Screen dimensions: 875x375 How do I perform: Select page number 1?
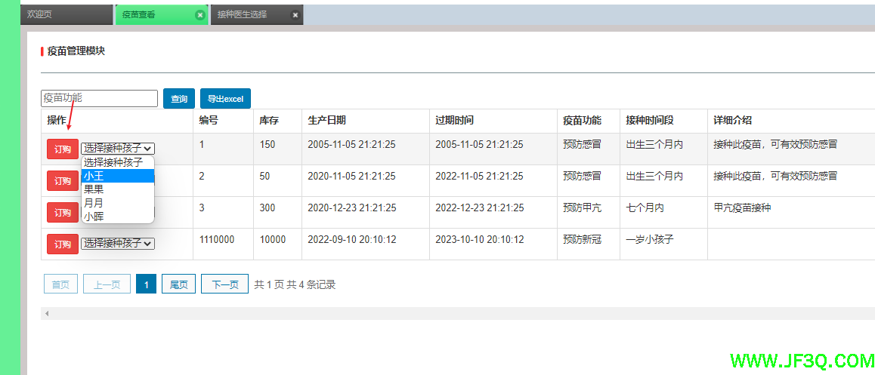click(x=146, y=284)
